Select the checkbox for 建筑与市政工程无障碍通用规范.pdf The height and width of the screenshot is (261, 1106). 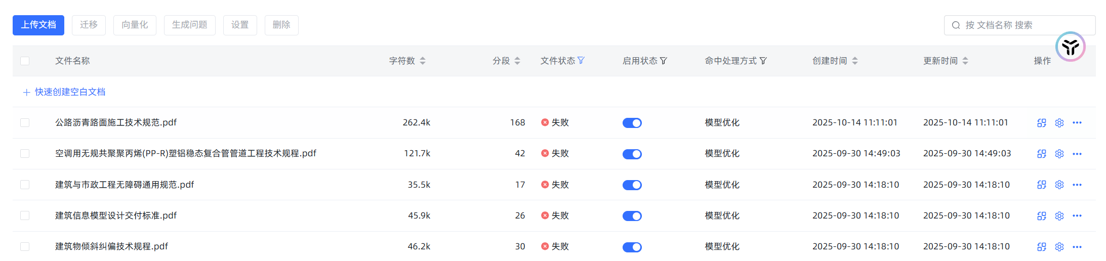pyautogui.click(x=25, y=185)
